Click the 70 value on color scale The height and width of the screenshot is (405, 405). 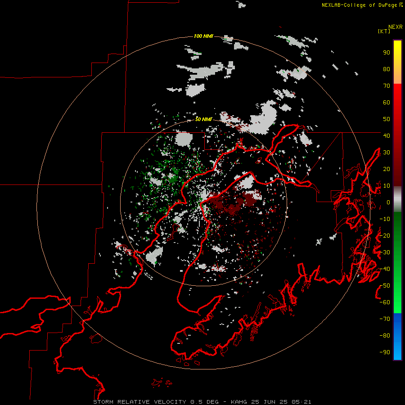[x=387, y=86]
